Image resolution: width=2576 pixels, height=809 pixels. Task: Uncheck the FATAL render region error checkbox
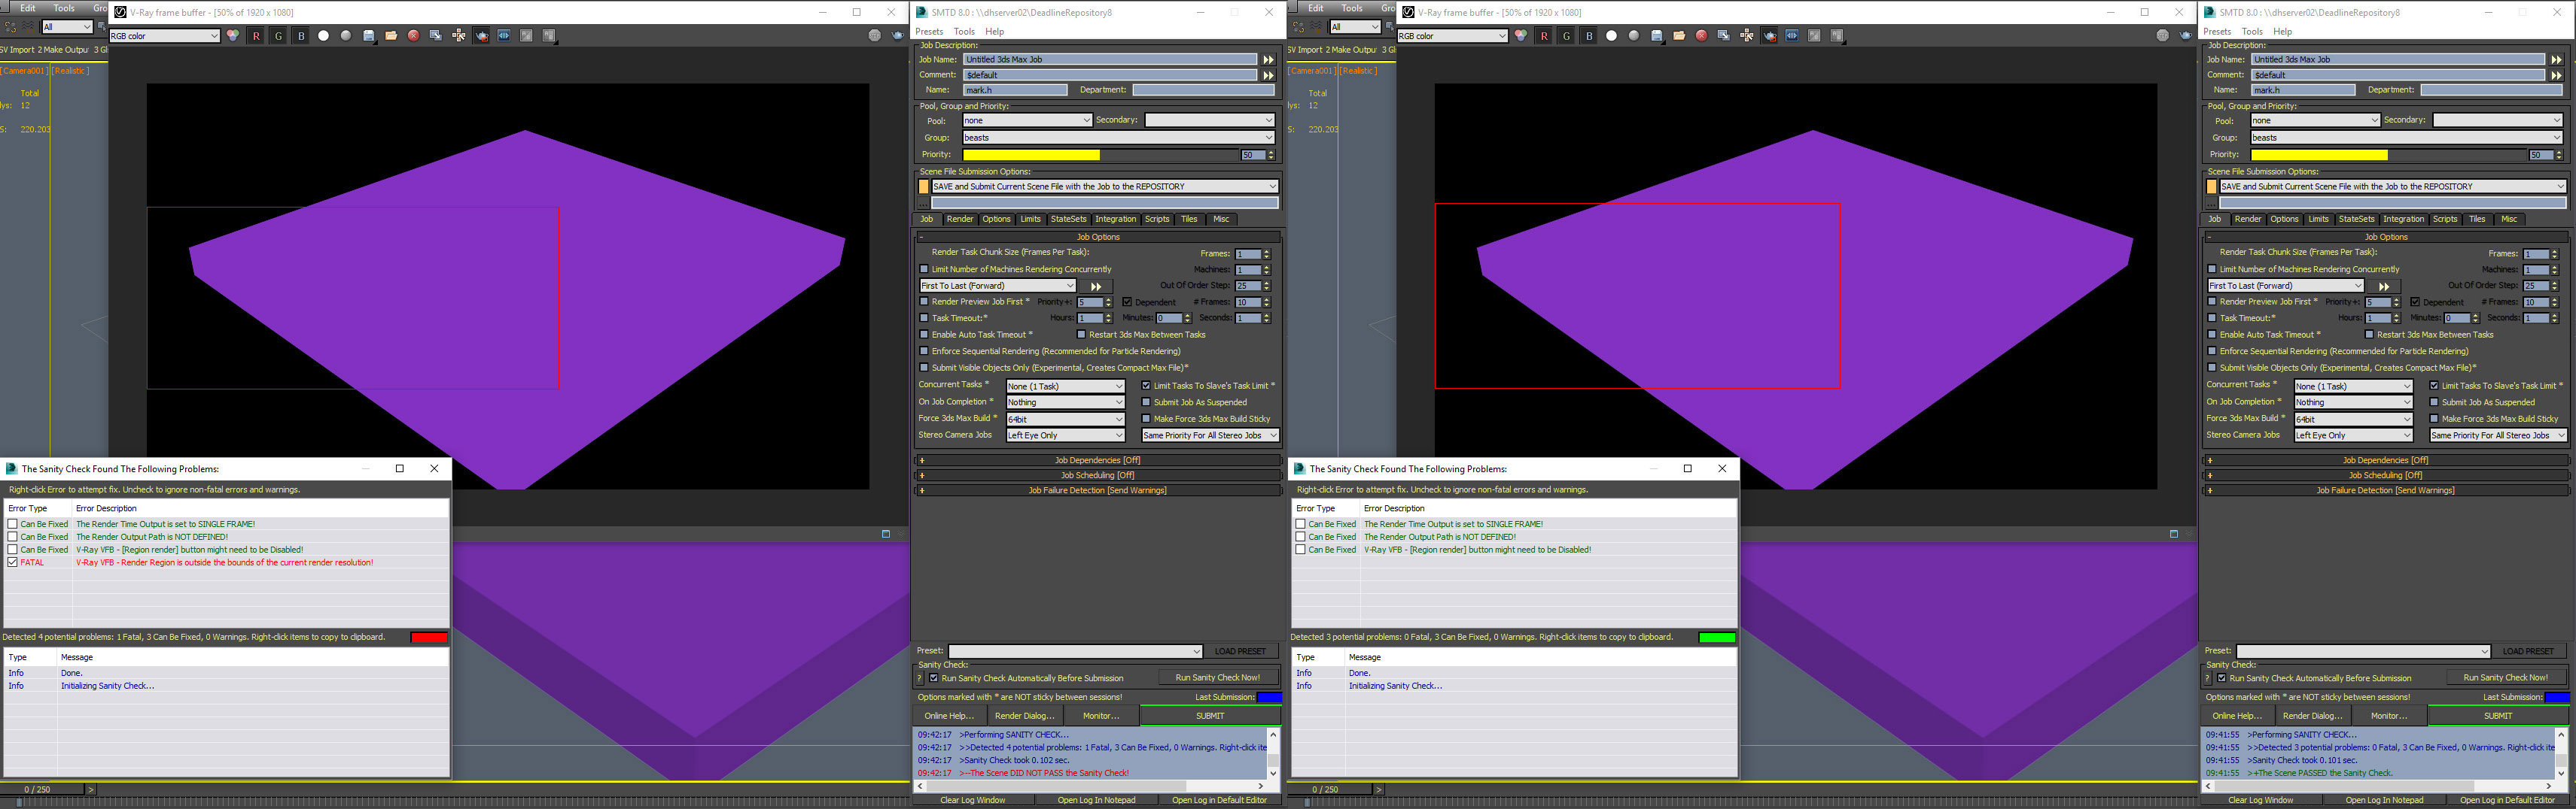point(13,562)
